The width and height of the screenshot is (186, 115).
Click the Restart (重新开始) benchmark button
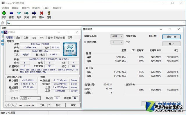click(x=171, y=37)
